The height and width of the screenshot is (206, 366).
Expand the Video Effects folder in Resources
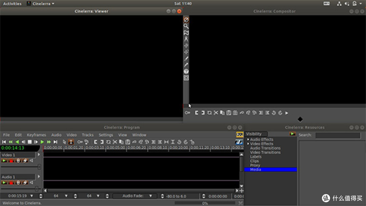(x=248, y=144)
